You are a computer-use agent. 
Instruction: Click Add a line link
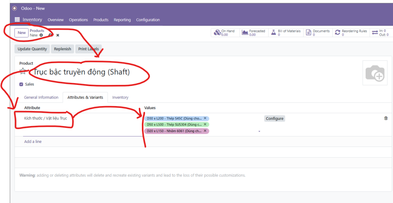[33, 142]
